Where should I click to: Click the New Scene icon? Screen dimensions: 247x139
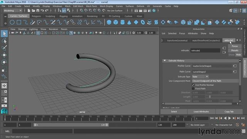pyautogui.click(x=29, y=10)
